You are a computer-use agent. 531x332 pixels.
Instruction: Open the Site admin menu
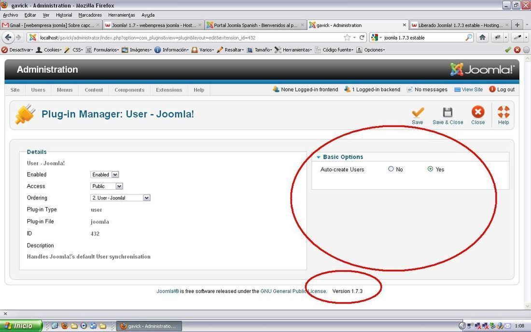click(15, 90)
